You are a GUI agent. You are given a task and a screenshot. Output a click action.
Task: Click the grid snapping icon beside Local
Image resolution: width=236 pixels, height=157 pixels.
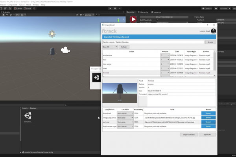coord(35,8)
